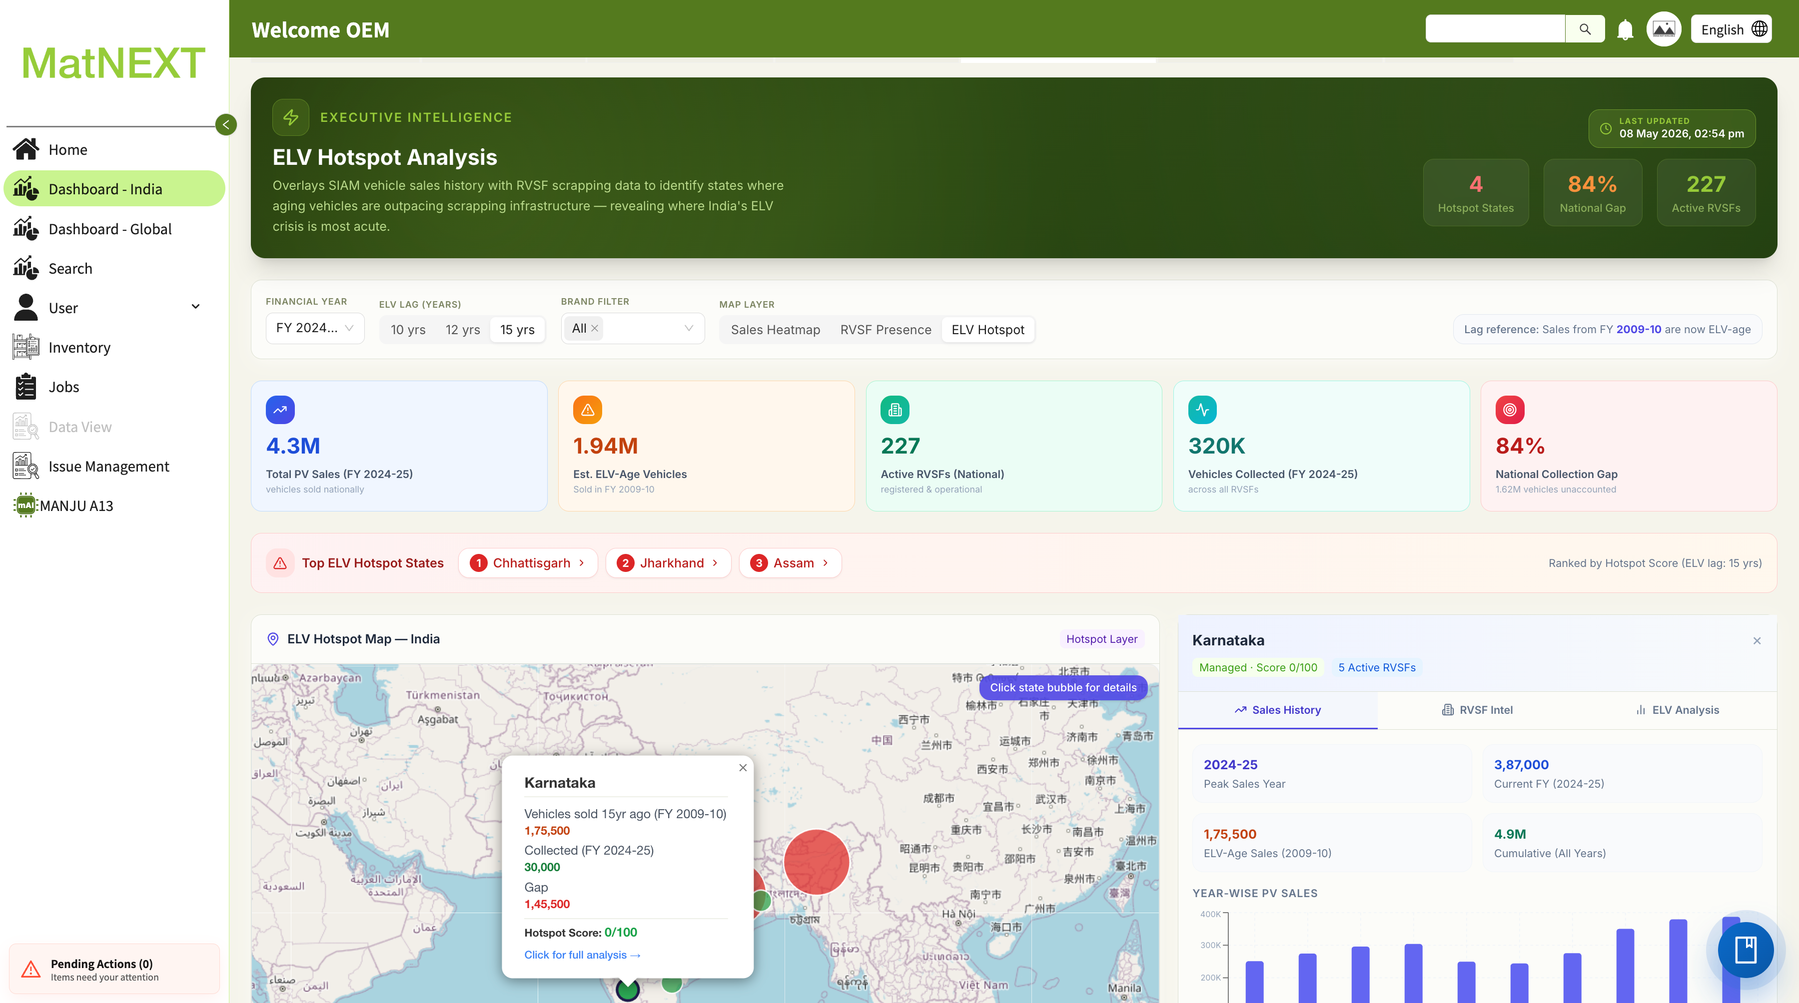Image resolution: width=1799 pixels, height=1003 pixels.
Task: Open the RVSF Intel tab
Action: 1477,710
